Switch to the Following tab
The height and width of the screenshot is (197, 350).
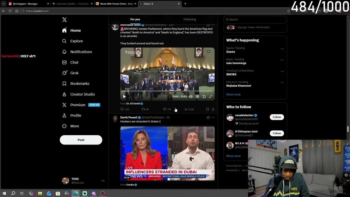tap(190, 19)
